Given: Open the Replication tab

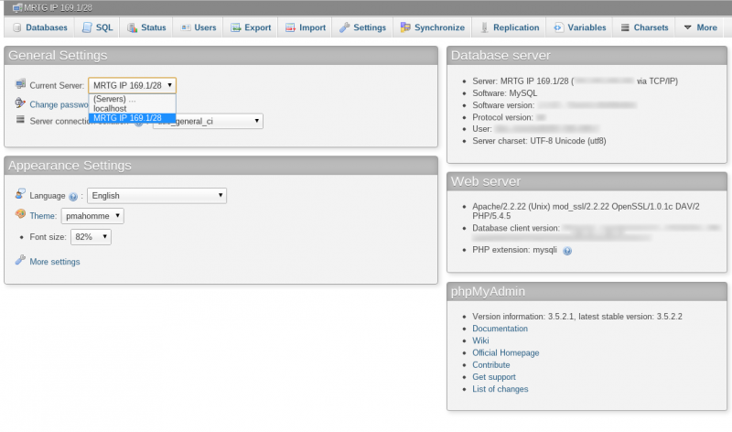Looking at the screenshot, I should pyautogui.click(x=510, y=27).
